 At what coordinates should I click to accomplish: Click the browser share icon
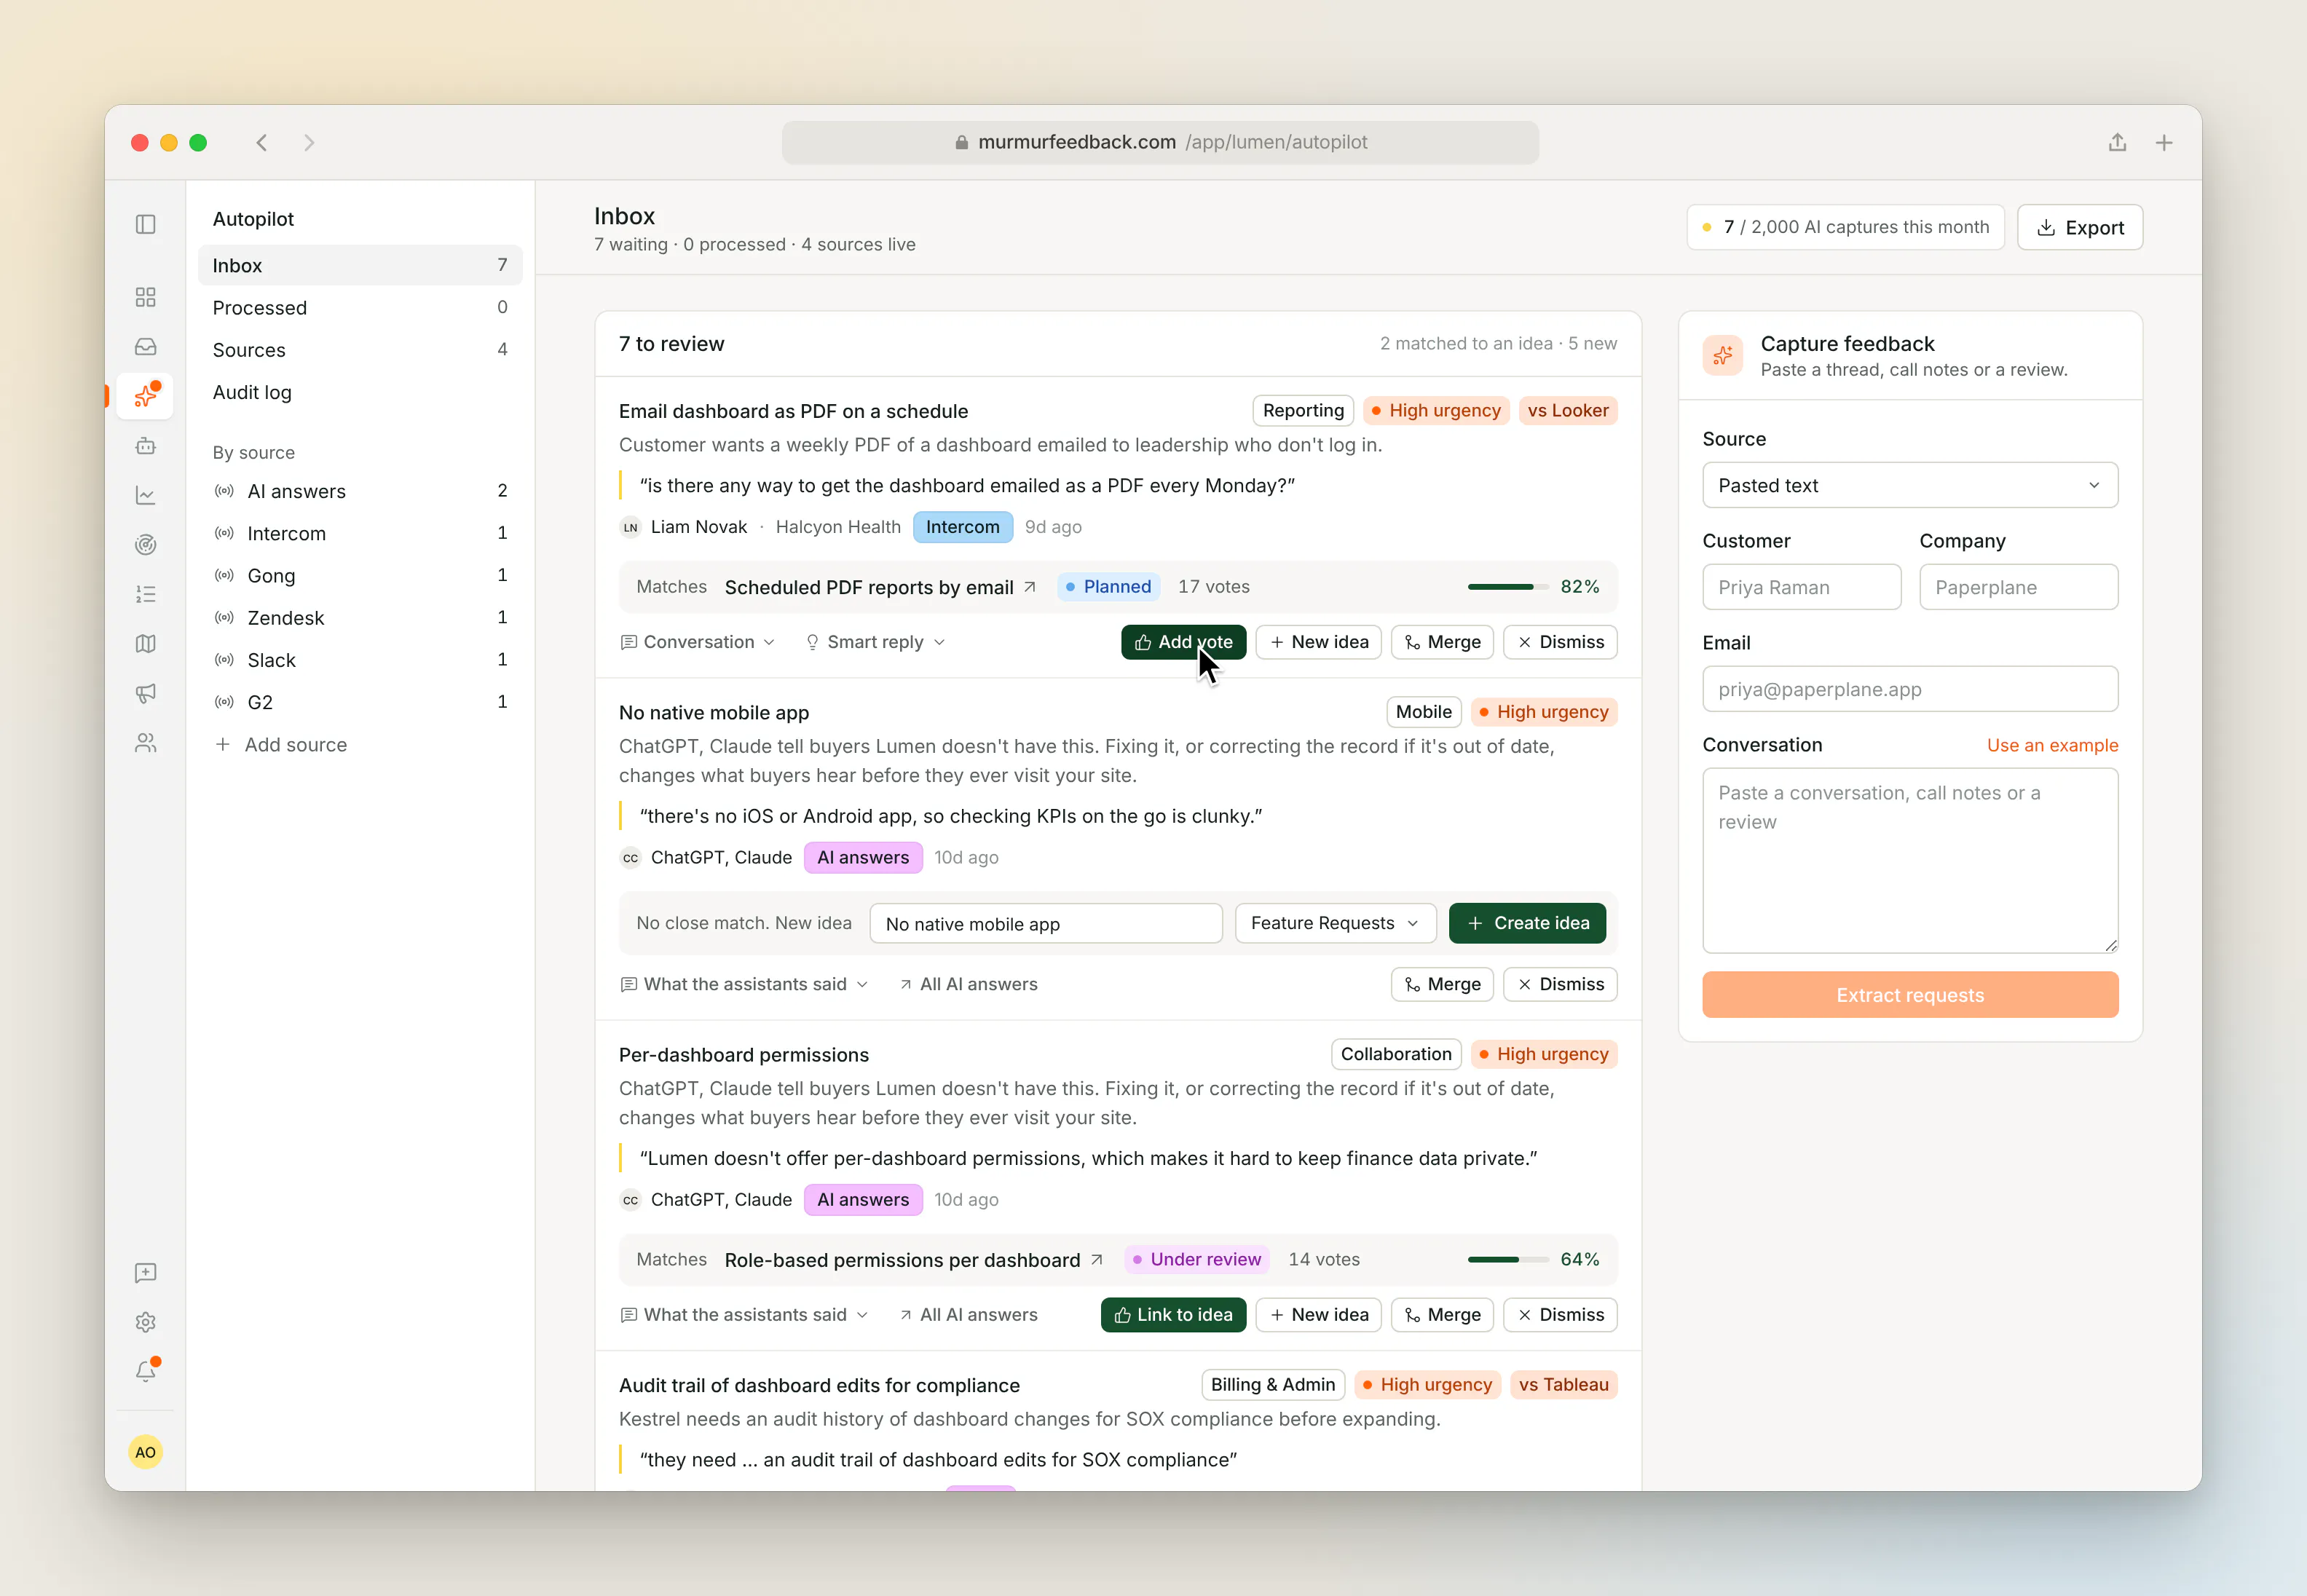click(2117, 142)
